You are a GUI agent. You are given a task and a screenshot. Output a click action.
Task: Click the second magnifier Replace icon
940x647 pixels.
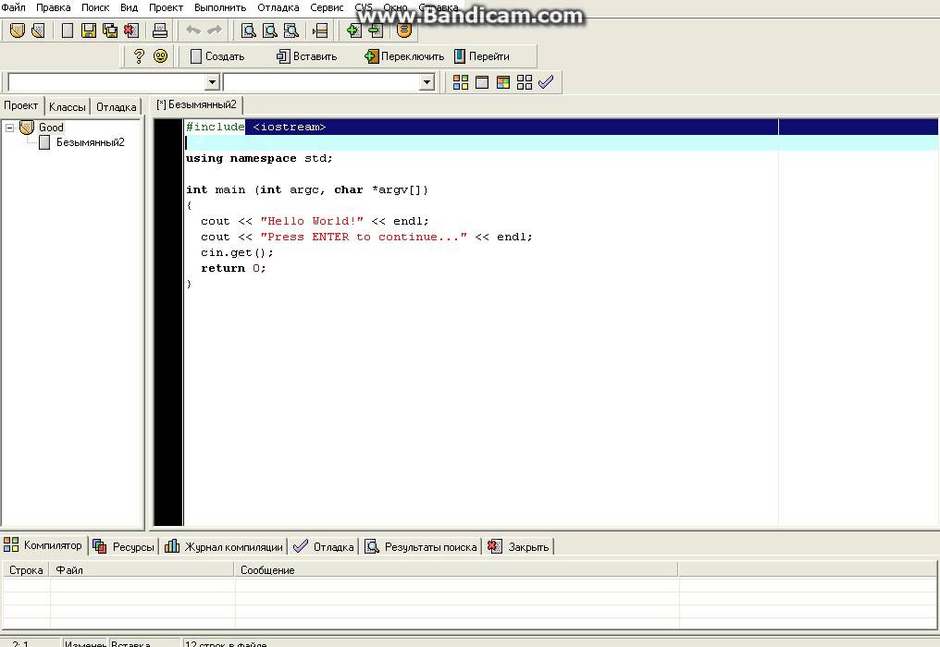tap(270, 30)
